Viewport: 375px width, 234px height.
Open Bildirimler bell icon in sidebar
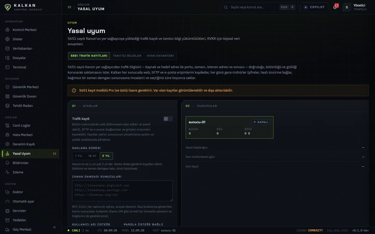pos(7,163)
